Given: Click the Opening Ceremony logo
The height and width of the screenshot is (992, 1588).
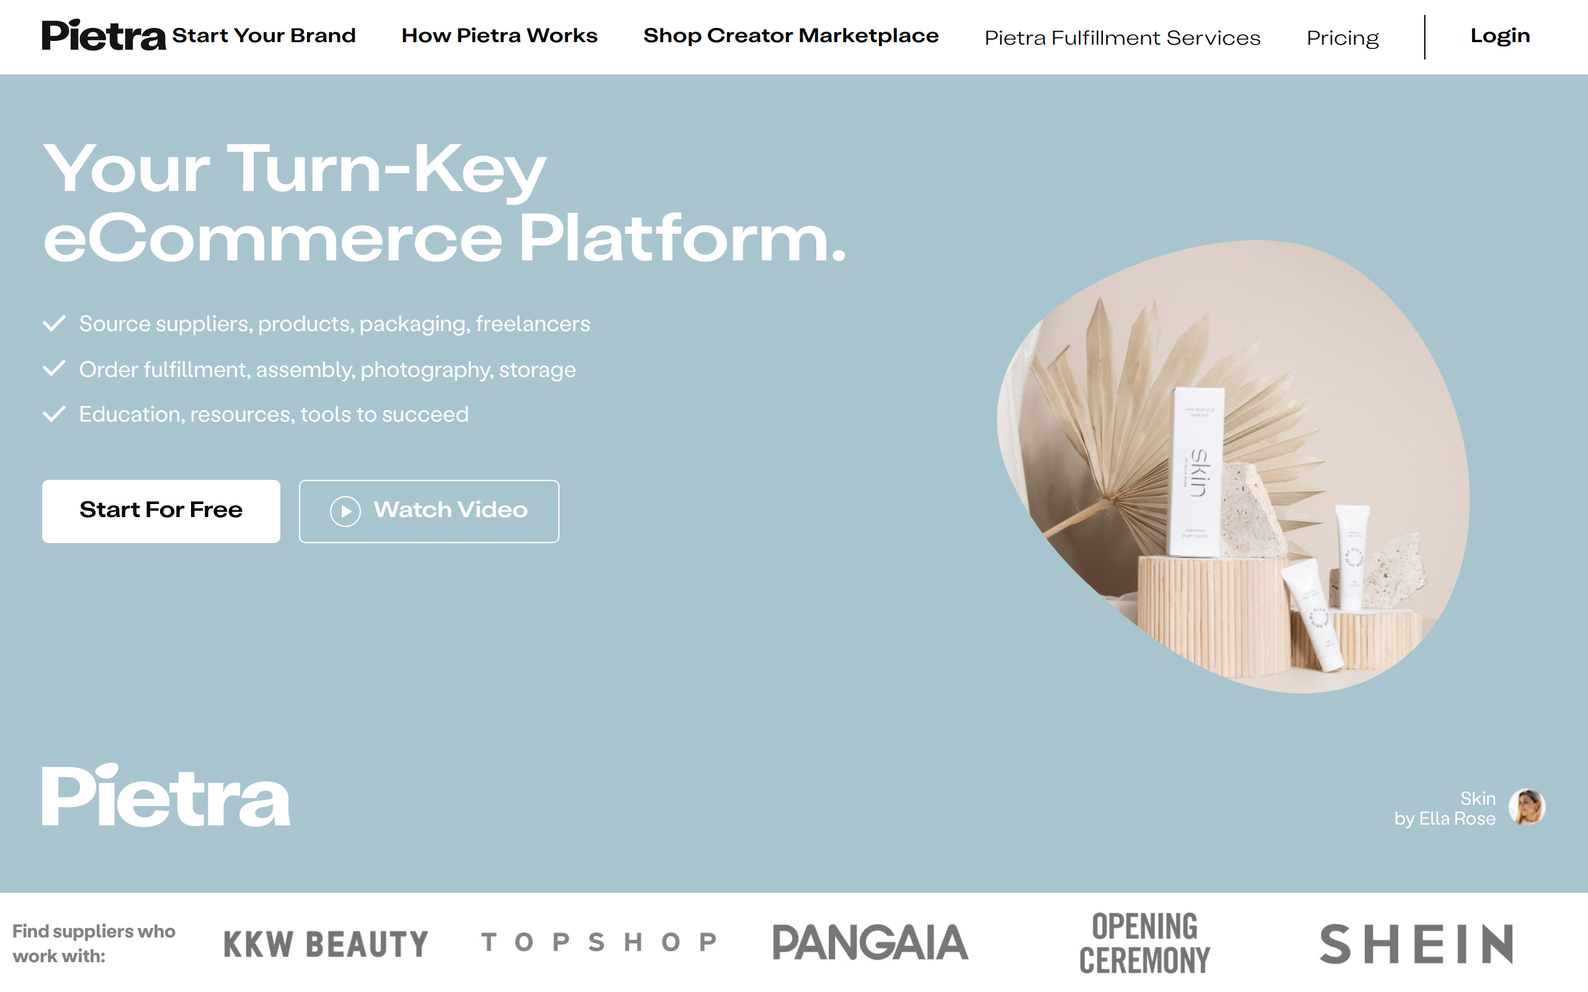Looking at the screenshot, I should click(x=1144, y=944).
